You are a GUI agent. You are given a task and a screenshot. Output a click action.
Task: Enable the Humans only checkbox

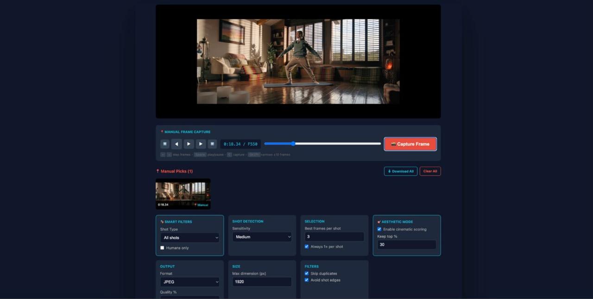pos(162,248)
